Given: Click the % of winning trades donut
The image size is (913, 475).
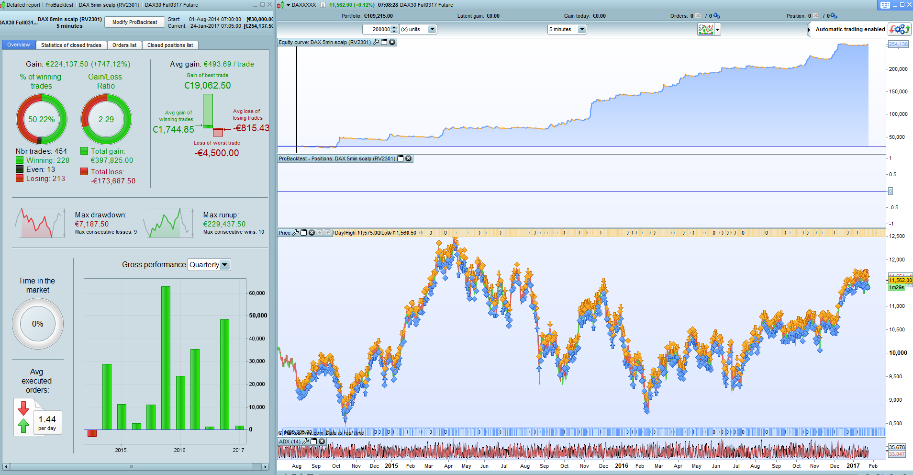Looking at the screenshot, I should coord(42,119).
